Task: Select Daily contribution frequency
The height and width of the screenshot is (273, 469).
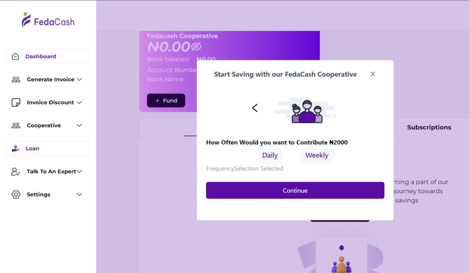Action: click(270, 155)
